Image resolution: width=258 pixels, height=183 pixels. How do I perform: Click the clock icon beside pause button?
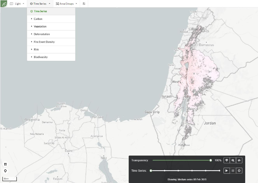pyautogui.click(x=239, y=171)
